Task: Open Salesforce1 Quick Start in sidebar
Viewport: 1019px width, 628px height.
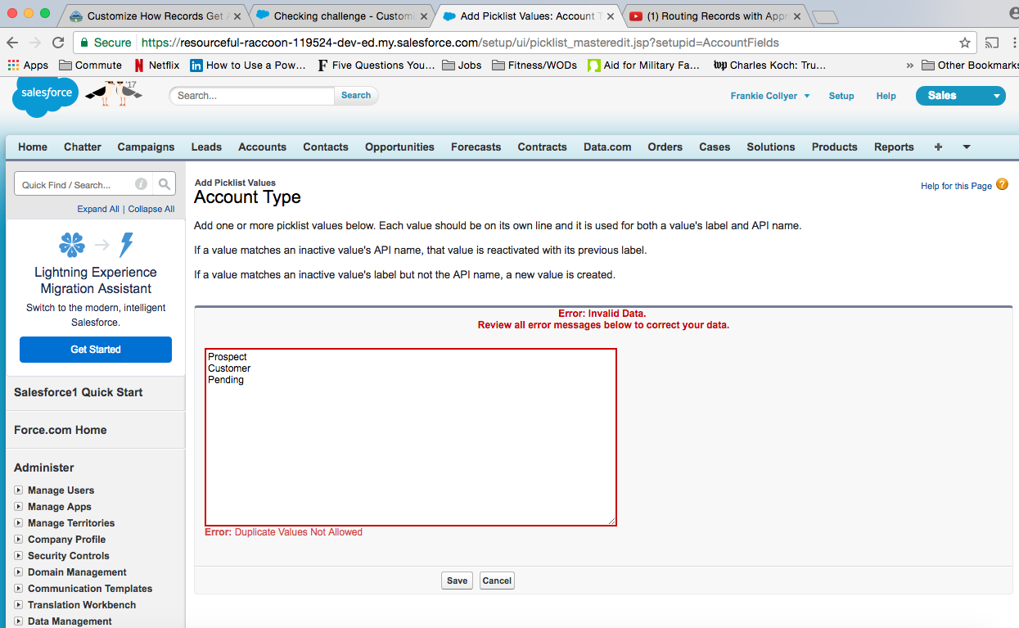Action: tap(79, 392)
